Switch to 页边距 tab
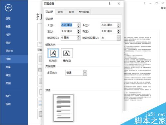The image size is (166, 125). point(49,12)
